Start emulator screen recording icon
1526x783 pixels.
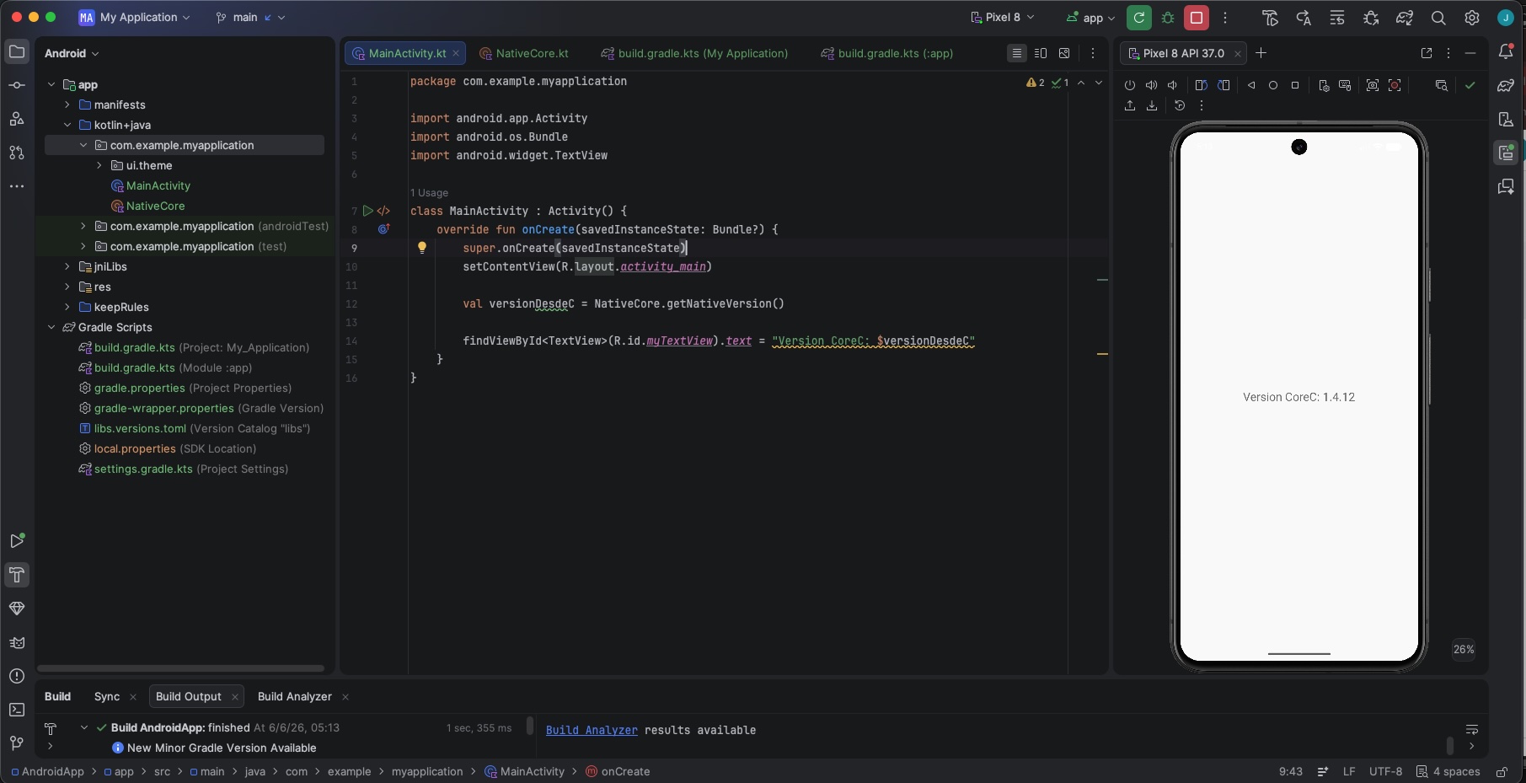point(1395,85)
